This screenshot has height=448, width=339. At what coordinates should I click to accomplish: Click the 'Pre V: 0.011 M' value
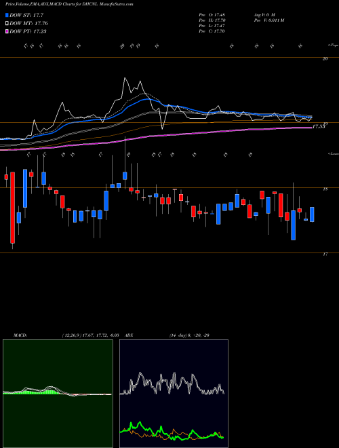tap(268, 20)
